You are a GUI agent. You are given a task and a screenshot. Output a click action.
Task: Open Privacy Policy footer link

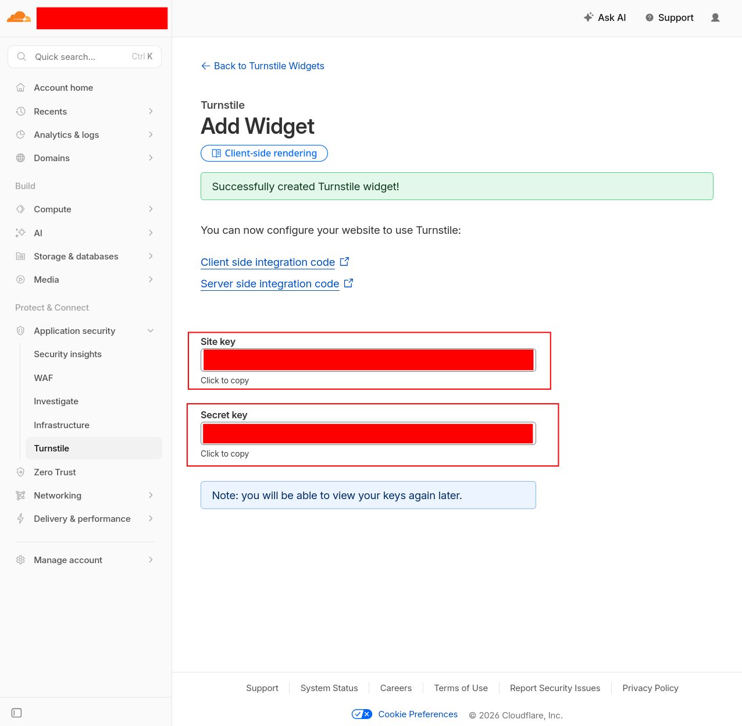point(651,688)
